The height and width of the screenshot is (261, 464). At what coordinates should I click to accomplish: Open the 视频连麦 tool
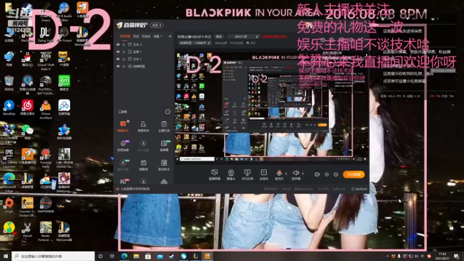[123, 146]
